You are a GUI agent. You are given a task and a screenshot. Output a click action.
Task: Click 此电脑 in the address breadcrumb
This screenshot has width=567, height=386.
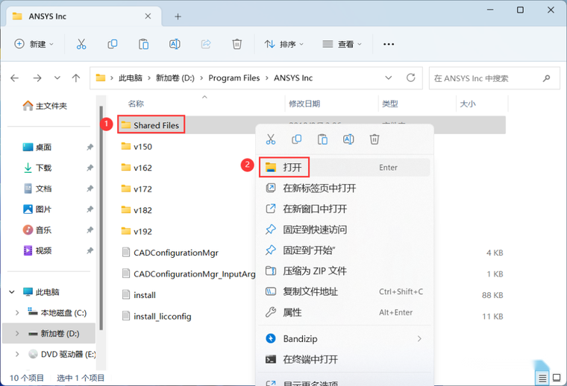[x=131, y=78]
